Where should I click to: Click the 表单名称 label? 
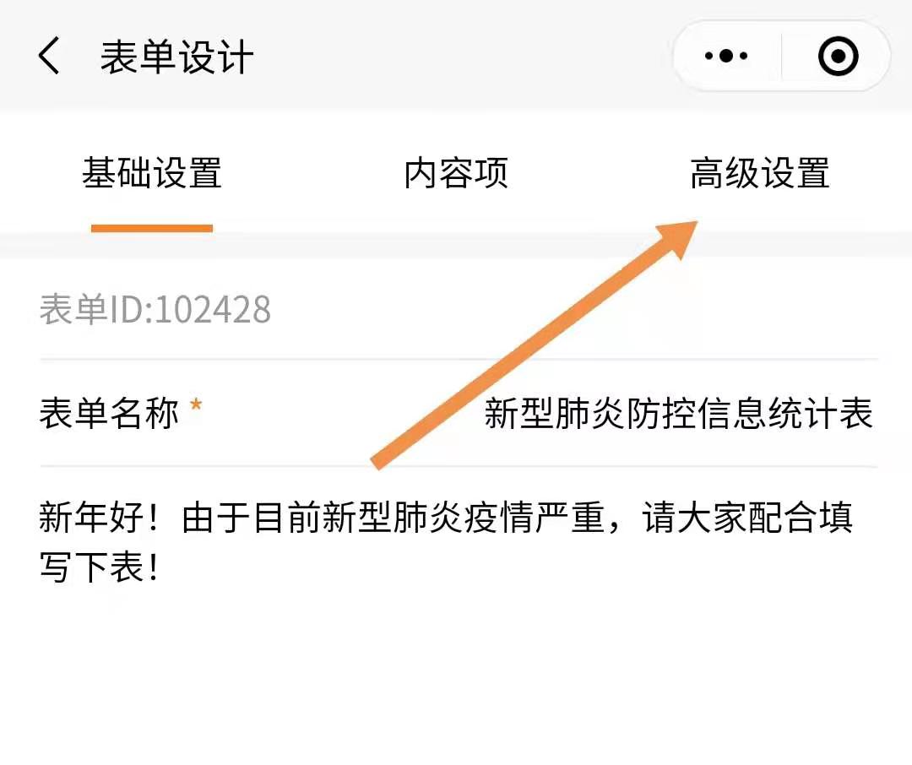(x=109, y=414)
